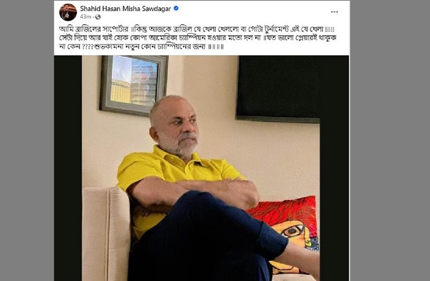The image size is (430, 281).
Task: Click the post text line starting "সেটা দিয়ে"
Action: (x=198, y=38)
